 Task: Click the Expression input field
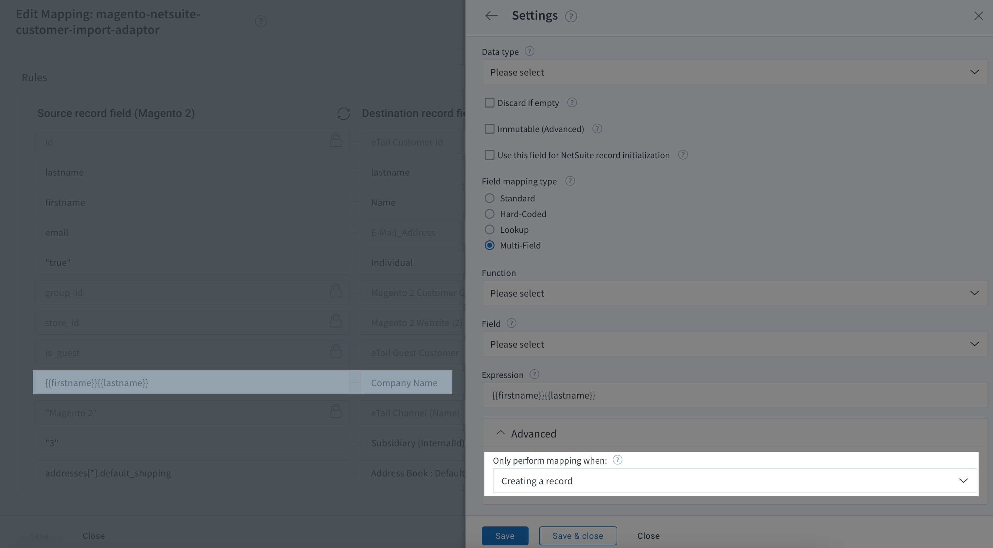pyautogui.click(x=734, y=395)
